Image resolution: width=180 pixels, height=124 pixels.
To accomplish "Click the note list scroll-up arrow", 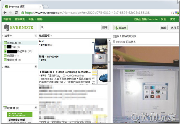I will tap(109, 41).
